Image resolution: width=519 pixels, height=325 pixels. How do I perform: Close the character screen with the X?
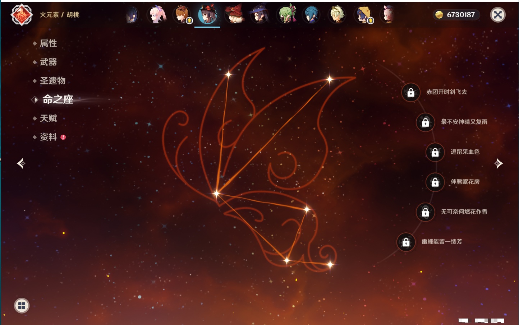pyautogui.click(x=498, y=15)
